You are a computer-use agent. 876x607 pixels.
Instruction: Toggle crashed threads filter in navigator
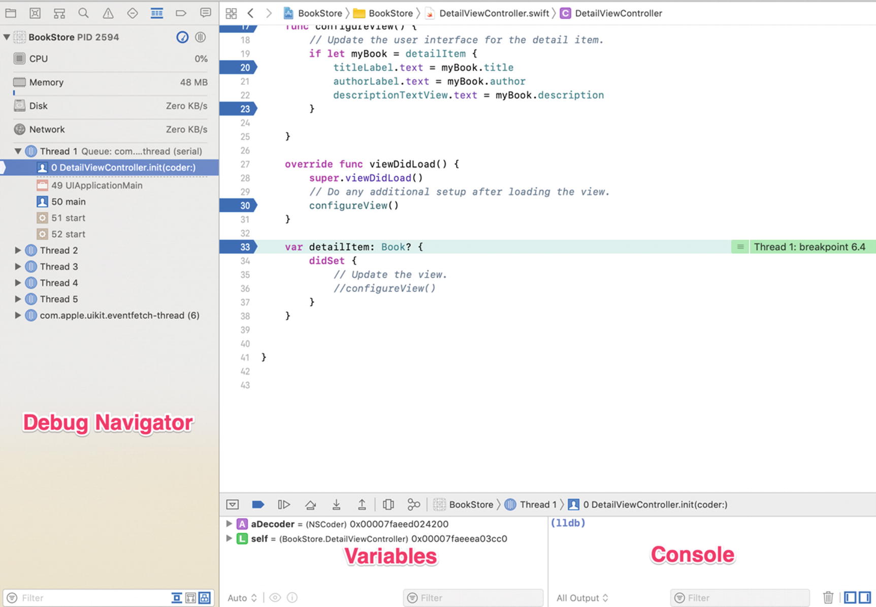tap(205, 598)
